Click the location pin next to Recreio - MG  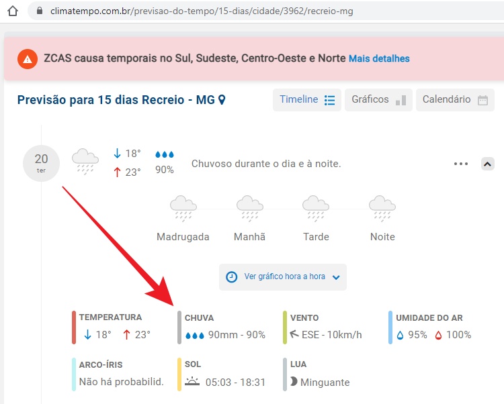click(x=222, y=100)
